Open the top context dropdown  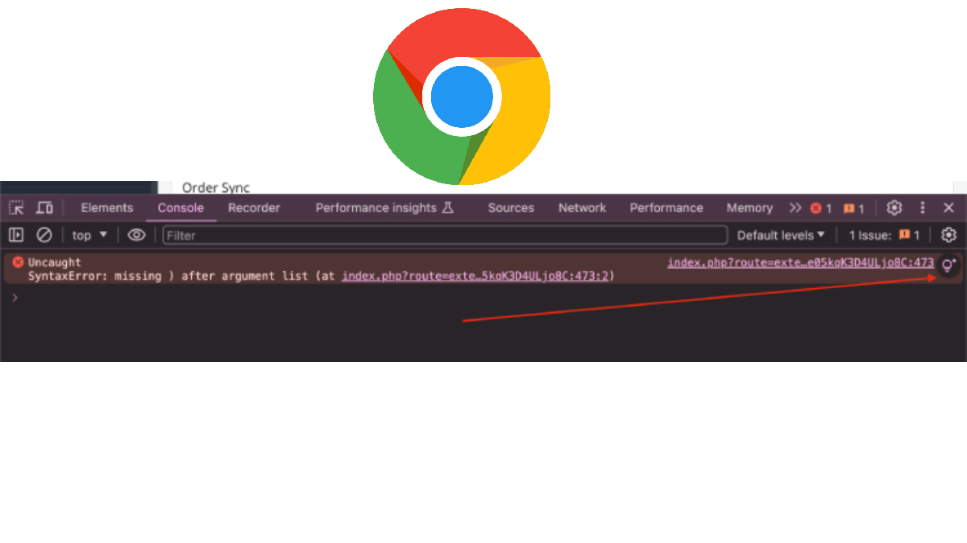pyautogui.click(x=89, y=235)
